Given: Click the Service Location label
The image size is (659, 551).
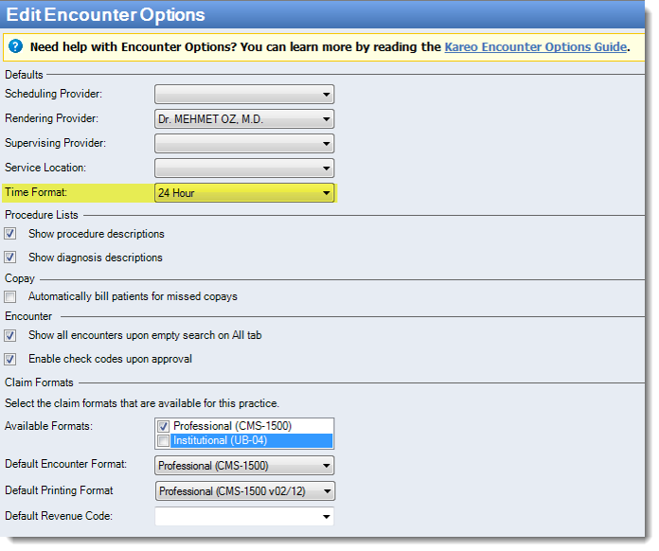Looking at the screenshot, I should 45,168.
